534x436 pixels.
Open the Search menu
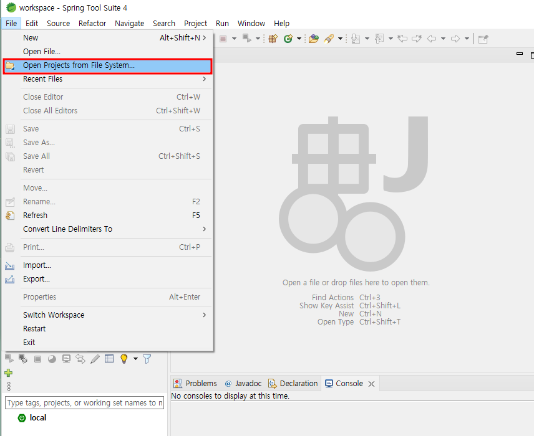pos(164,24)
